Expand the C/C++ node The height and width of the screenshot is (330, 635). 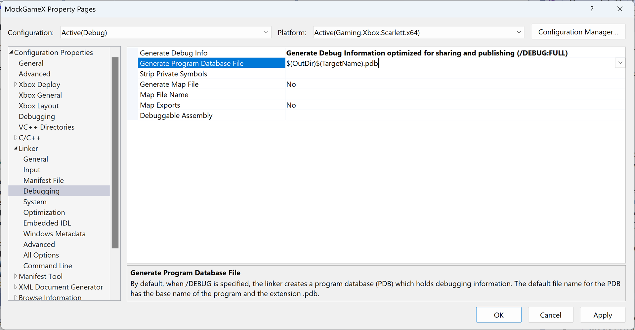click(16, 138)
